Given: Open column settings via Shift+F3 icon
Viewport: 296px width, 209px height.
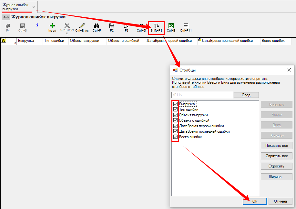Looking at the screenshot, I should (156, 26).
